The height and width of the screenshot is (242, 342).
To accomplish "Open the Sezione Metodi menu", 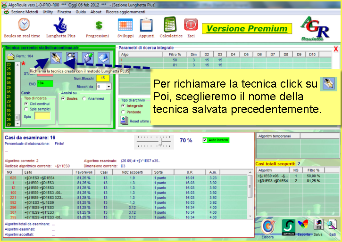I will pos(25,12).
